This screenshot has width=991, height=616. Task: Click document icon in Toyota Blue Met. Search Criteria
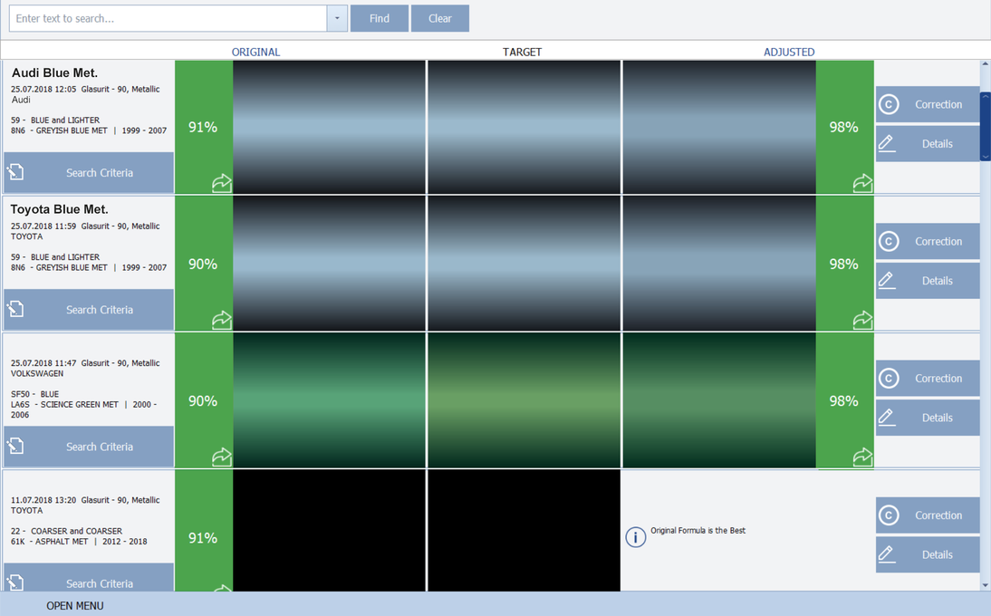point(15,309)
